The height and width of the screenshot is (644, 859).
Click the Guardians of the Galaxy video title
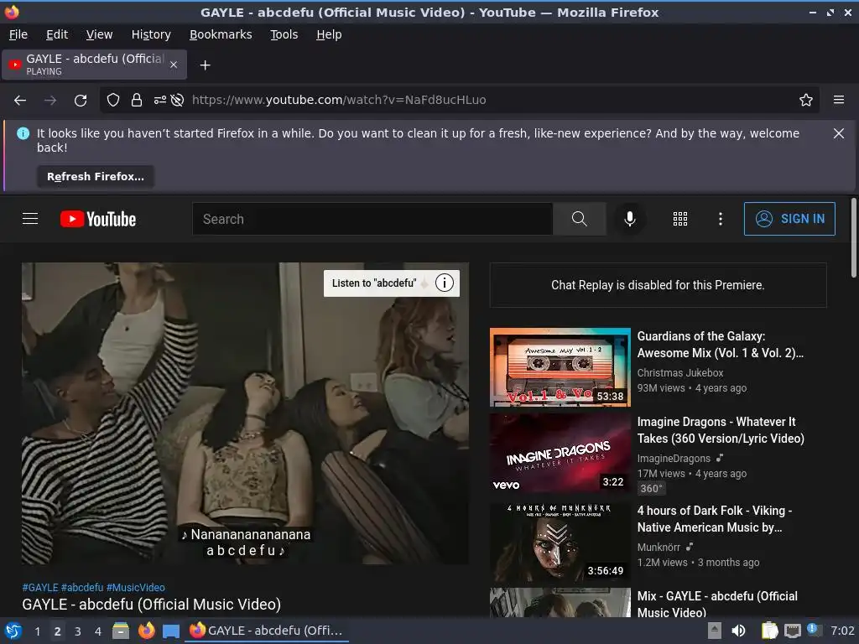click(720, 345)
